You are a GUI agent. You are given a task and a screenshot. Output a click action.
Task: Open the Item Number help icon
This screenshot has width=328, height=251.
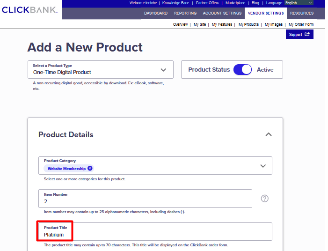point(265,198)
